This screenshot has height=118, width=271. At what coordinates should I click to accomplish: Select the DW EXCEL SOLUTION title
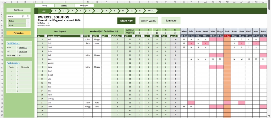53,17
